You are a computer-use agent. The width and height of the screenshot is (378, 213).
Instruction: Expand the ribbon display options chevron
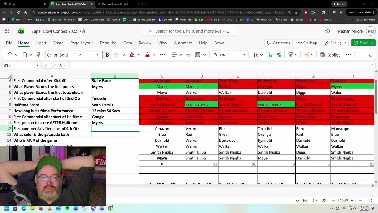click(371, 56)
